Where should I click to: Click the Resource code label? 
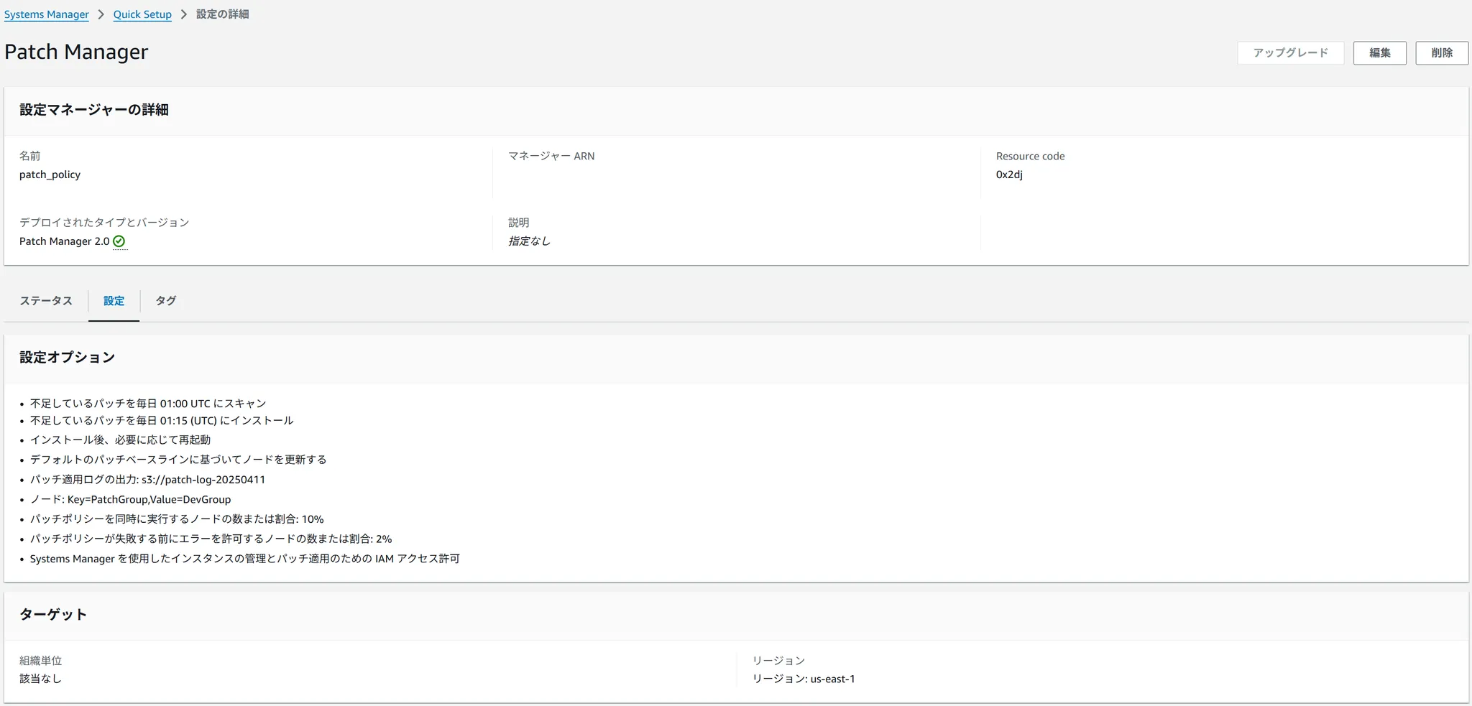click(1030, 156)
